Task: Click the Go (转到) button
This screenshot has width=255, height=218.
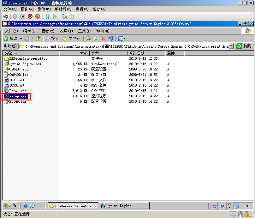Action: click(x=244, y=46)
